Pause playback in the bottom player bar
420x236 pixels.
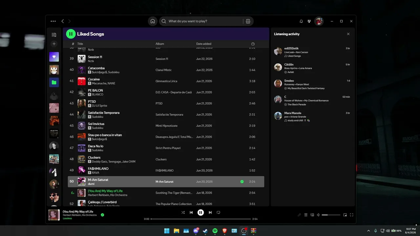click(200, 212)
